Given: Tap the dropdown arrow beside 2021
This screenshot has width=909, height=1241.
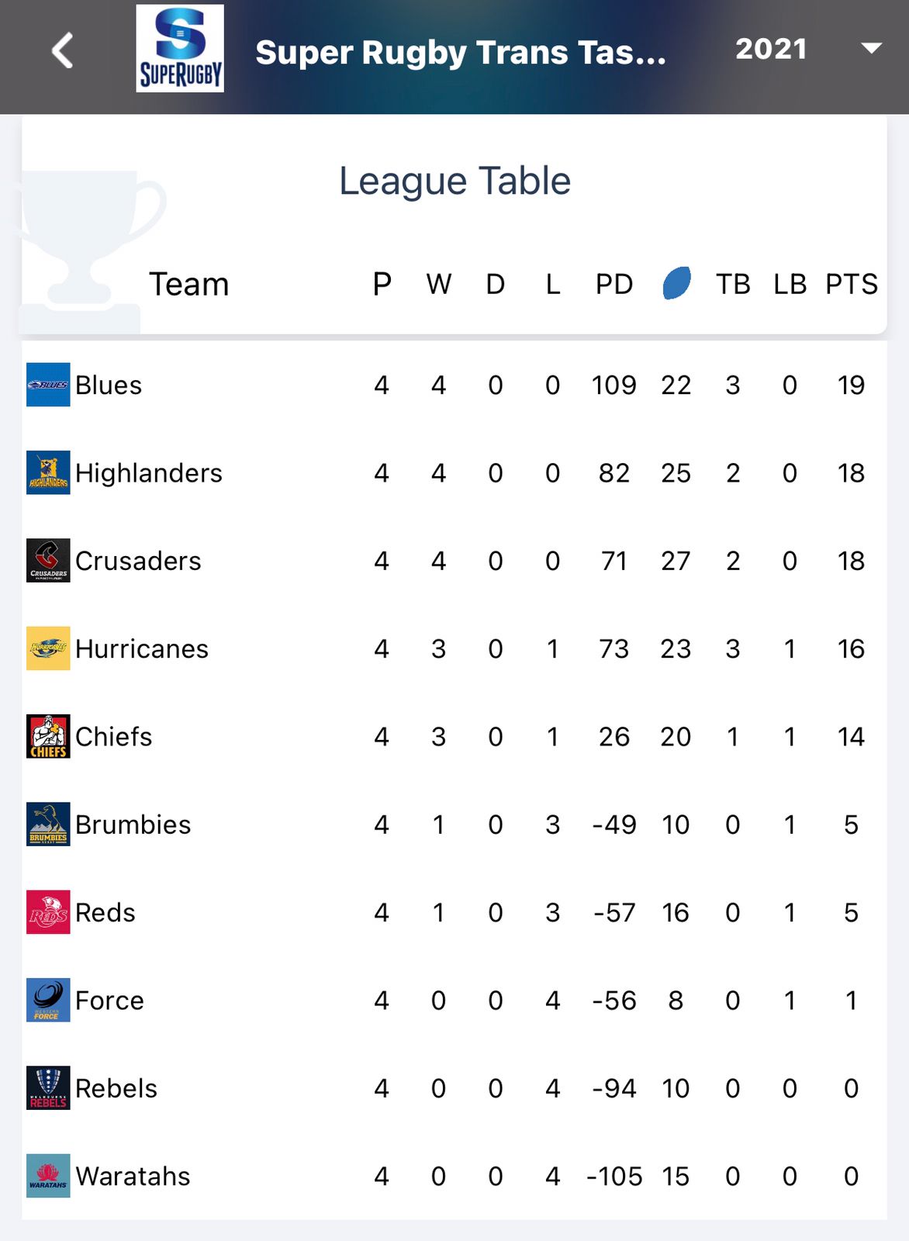Looking at the screenshot, I should pyautogui.click(x=872, y=48).
